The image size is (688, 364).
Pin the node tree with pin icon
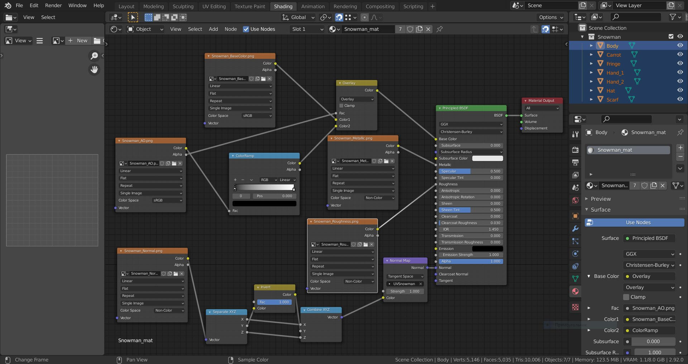[440, 29]
